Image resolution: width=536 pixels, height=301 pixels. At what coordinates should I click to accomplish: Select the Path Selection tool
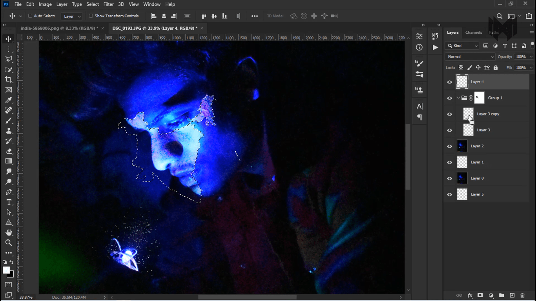(x=9, y=212)
